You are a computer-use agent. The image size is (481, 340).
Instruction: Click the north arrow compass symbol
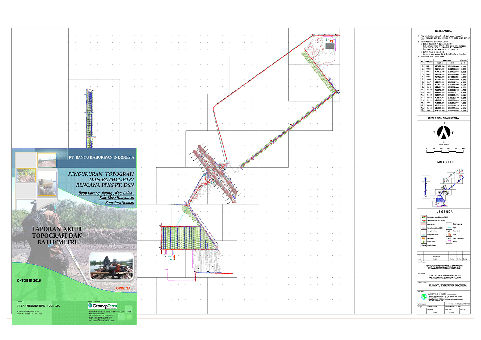coord(443,132)
